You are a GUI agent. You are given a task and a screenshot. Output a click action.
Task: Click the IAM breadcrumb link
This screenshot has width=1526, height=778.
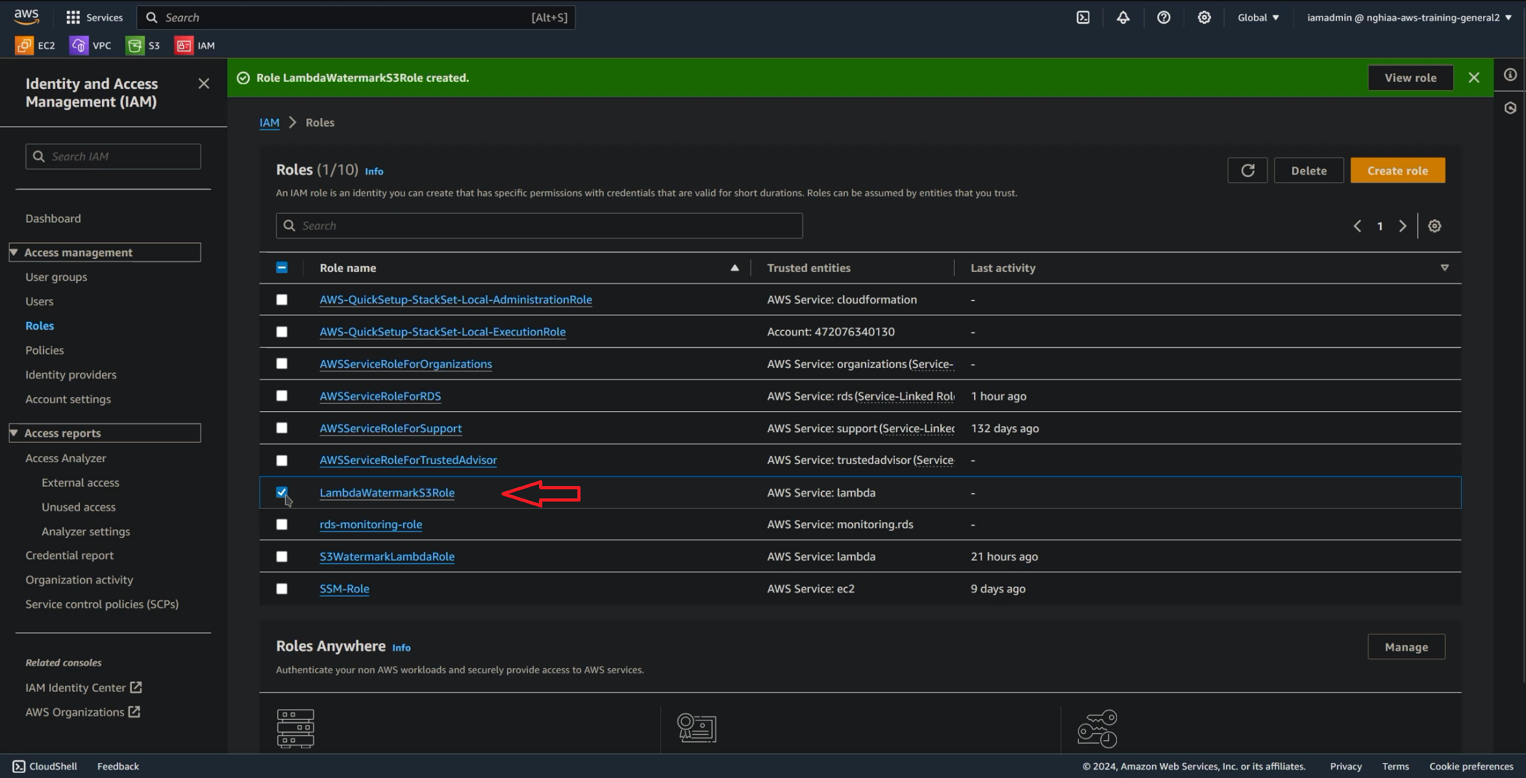(269, 123)
